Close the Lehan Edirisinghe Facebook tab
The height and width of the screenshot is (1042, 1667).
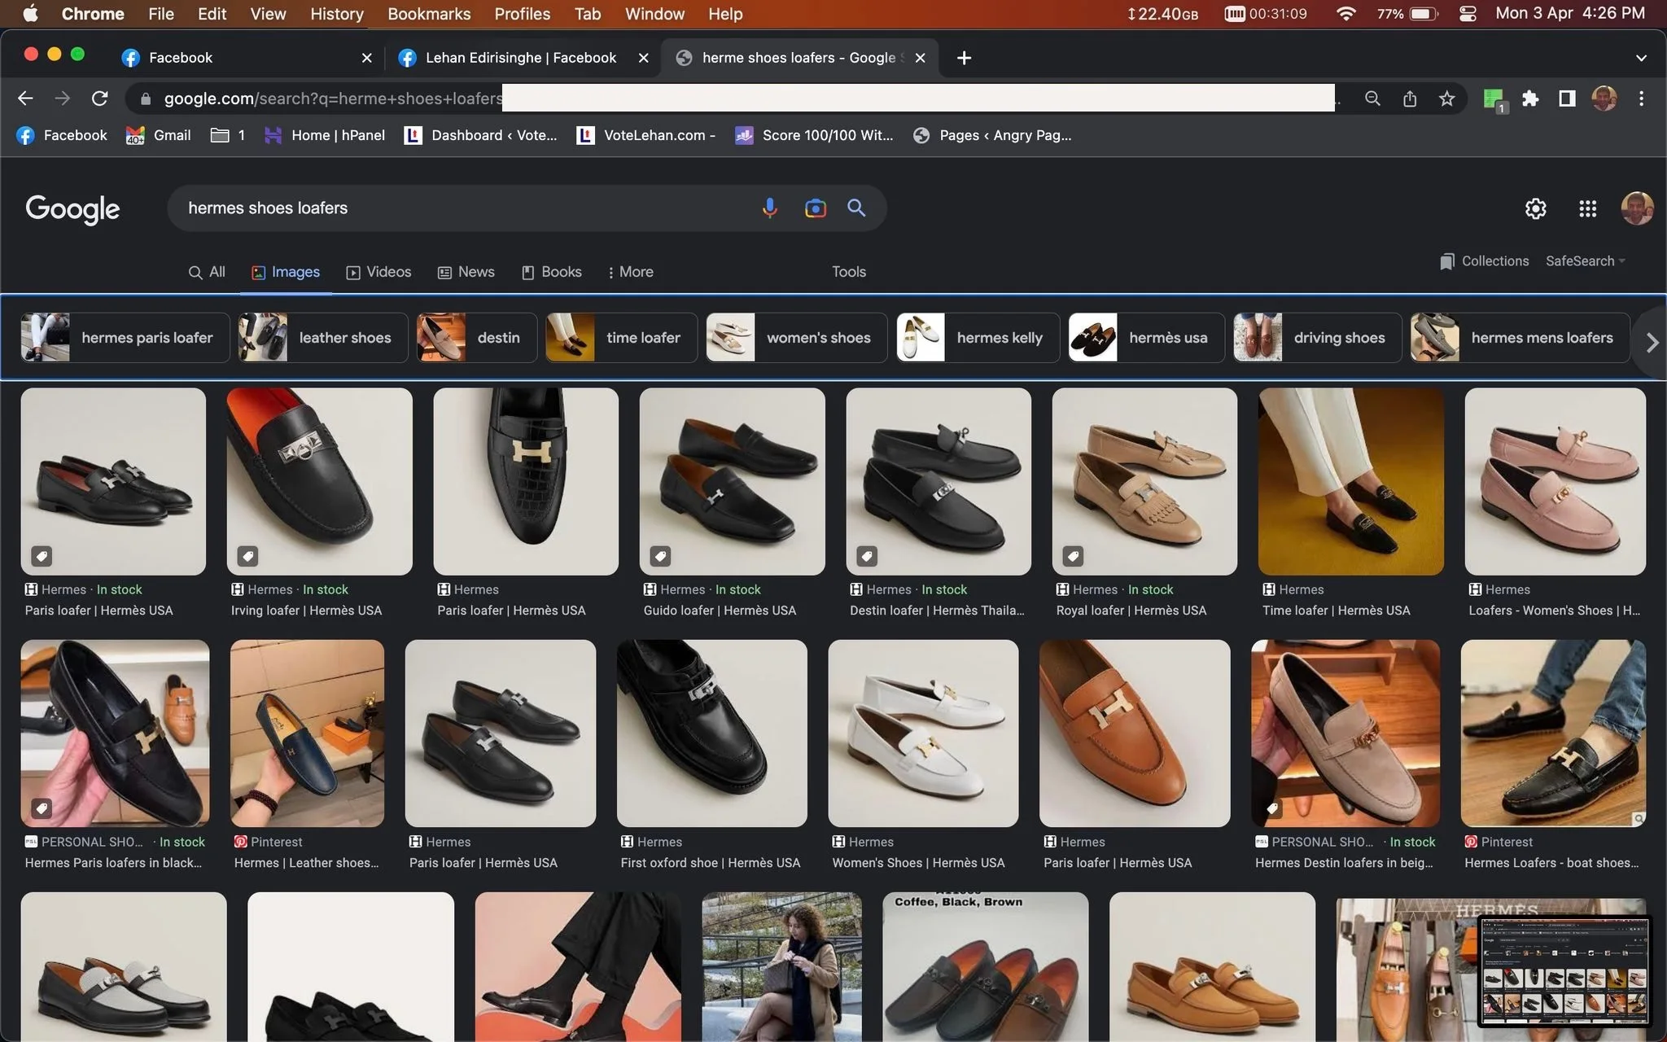tap(643, 58)
